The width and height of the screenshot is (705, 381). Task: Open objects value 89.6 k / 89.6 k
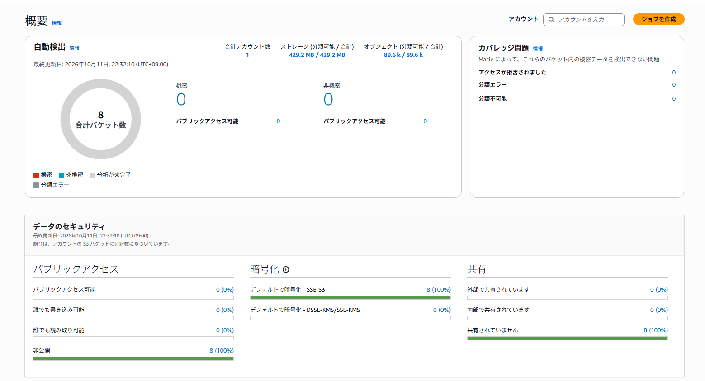tap(403, 55)
